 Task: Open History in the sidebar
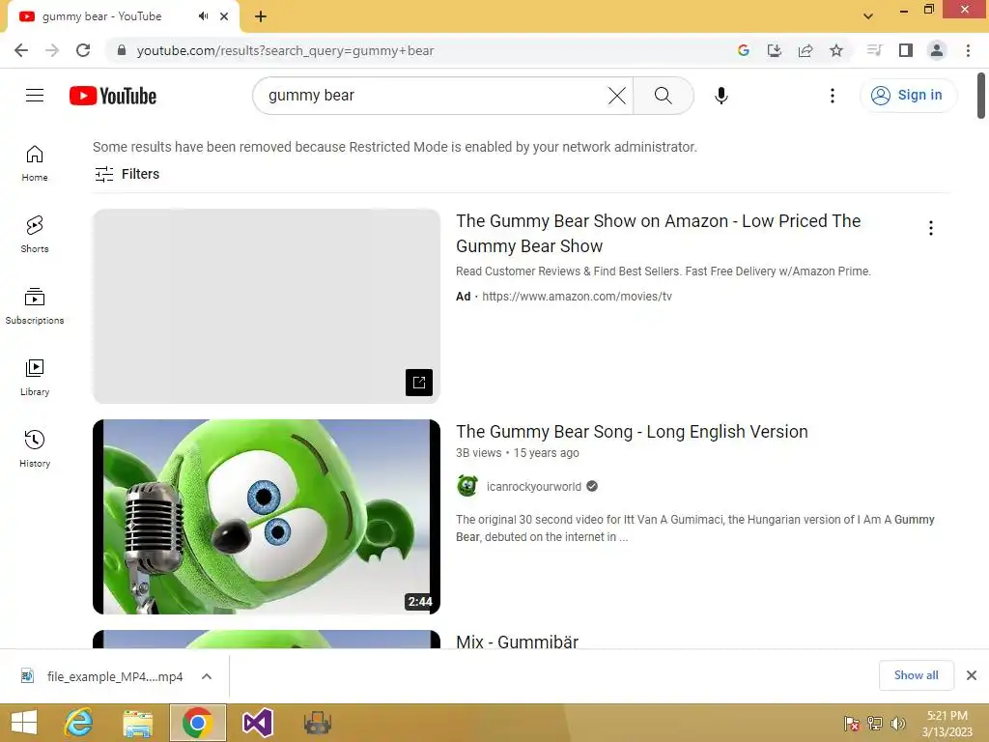(35, 448)
